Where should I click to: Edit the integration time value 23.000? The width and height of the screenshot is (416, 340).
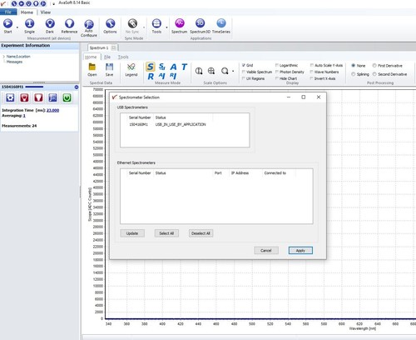click(52, 110)
